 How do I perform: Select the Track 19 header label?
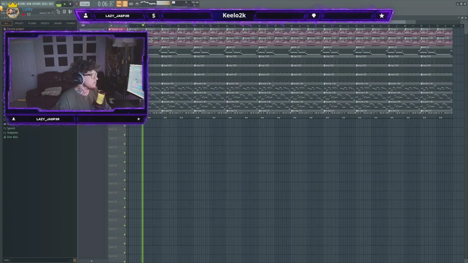[113, 193]
